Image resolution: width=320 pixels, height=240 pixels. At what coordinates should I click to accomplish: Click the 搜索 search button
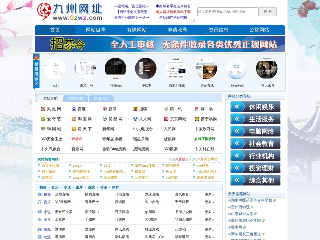(x=267, y=11)
